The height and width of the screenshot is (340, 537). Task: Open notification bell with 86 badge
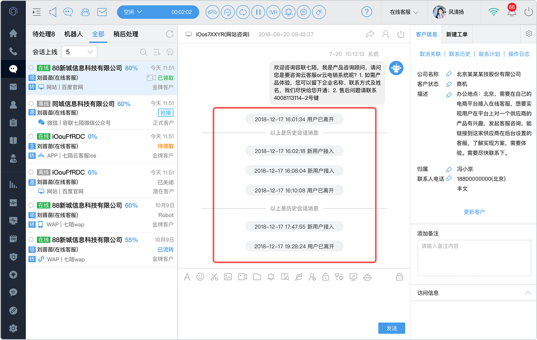[x=511, y=11]
